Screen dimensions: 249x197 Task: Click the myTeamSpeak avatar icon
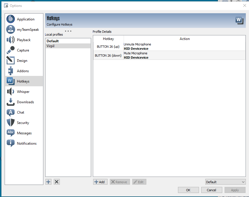[11, 29]
